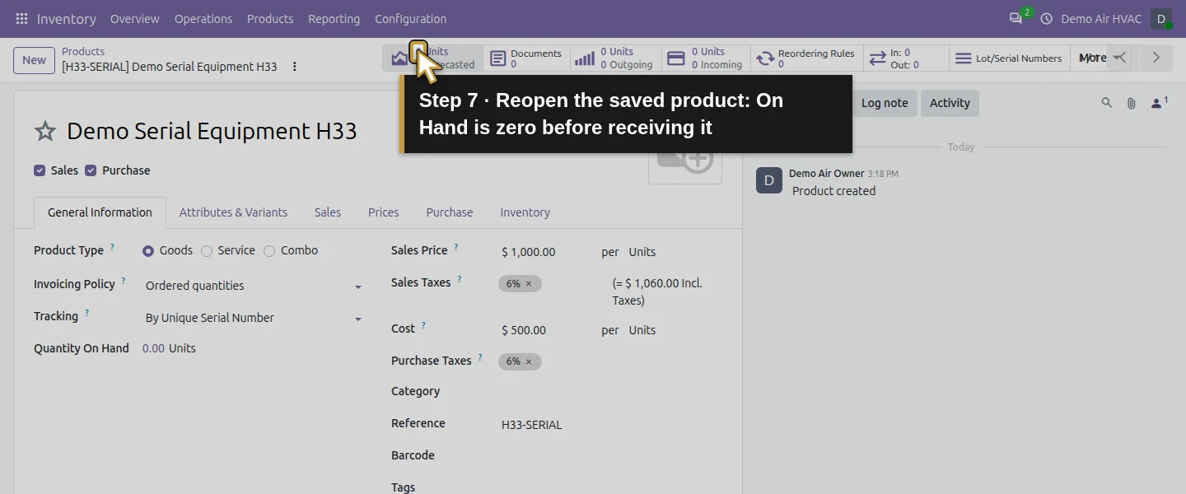Edit the Reference field H33-SERIAL
The height and width of the screenshot is (494, 1186).
coord(609,425)
